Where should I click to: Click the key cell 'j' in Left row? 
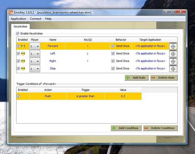pyautogui.click(x=88, y=53)
